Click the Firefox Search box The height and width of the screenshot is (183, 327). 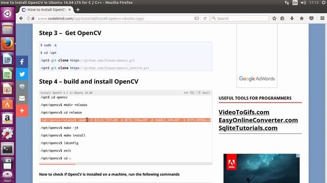240,18
